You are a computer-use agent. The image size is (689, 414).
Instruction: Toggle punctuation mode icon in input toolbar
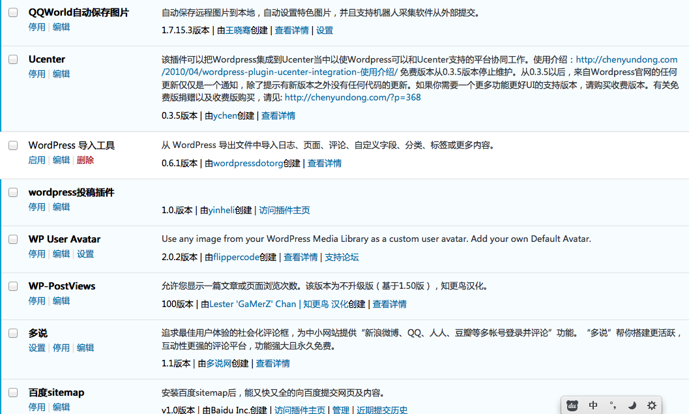(613, 406)
